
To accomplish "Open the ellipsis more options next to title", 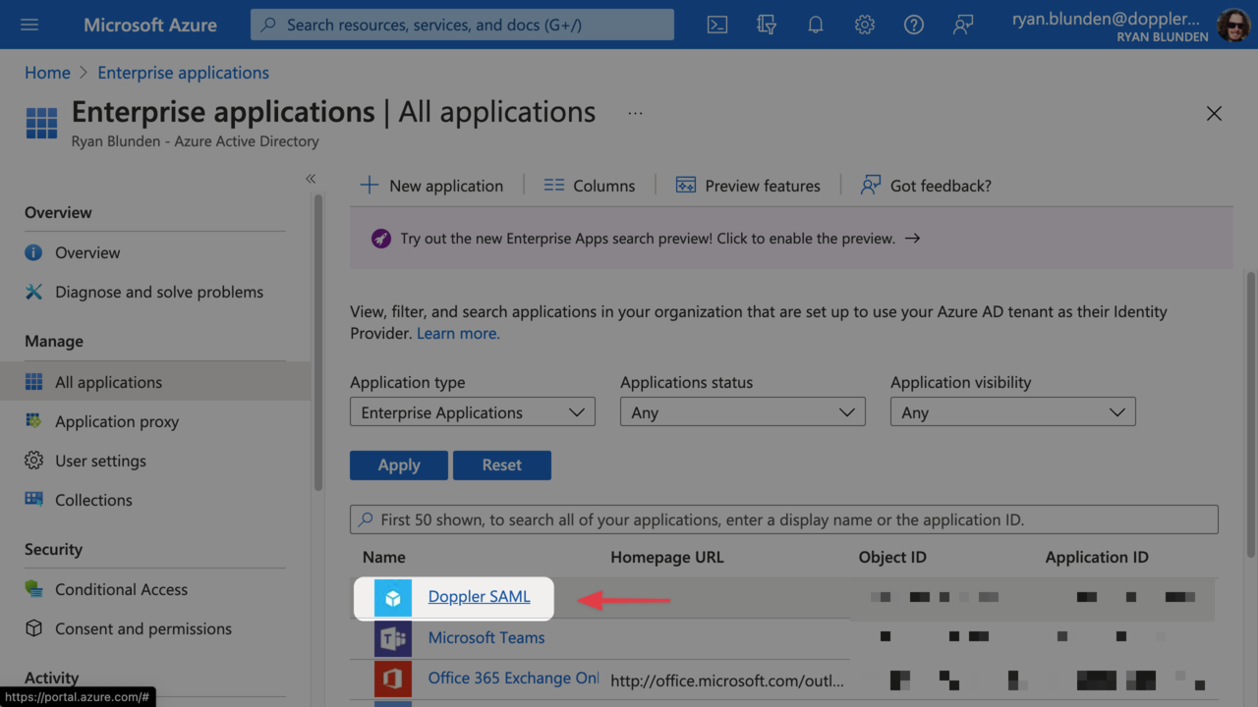I will 636,113.
